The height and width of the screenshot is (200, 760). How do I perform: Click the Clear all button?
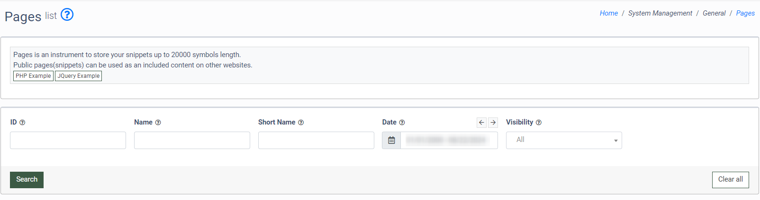pyautogui.click(x=730, y=180)
